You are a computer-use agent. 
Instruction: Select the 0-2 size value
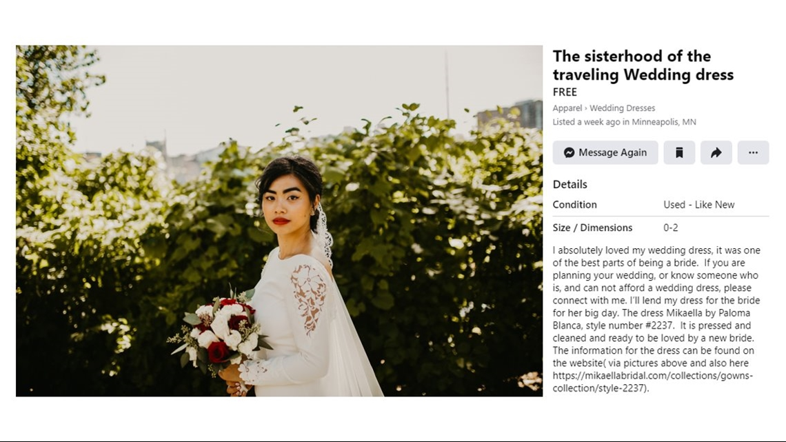[671, 228]
